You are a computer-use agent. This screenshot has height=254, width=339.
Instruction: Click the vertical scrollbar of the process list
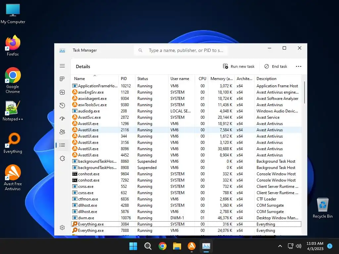pos(305,93)
